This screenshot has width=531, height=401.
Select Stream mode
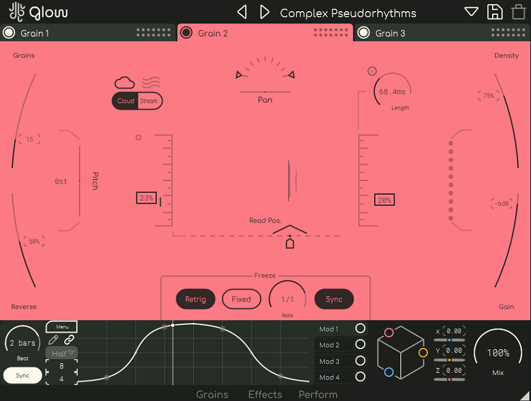149,101
